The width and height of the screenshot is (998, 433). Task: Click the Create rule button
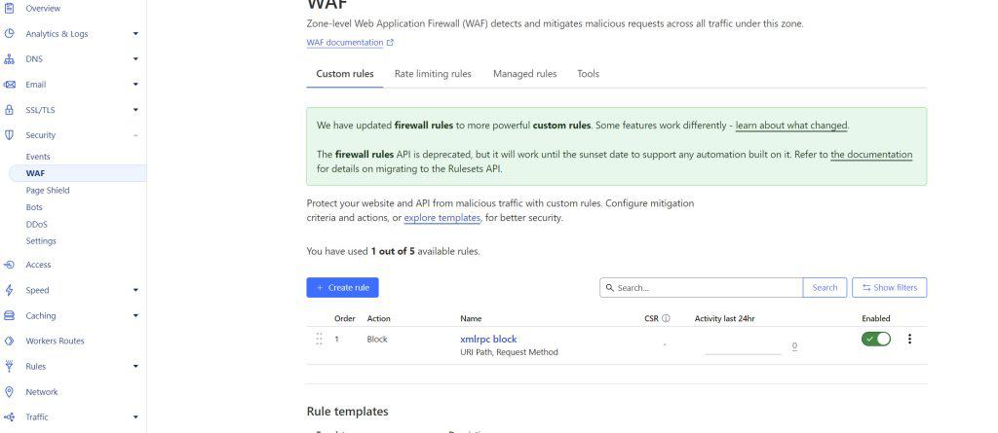[x=342, y=288]
